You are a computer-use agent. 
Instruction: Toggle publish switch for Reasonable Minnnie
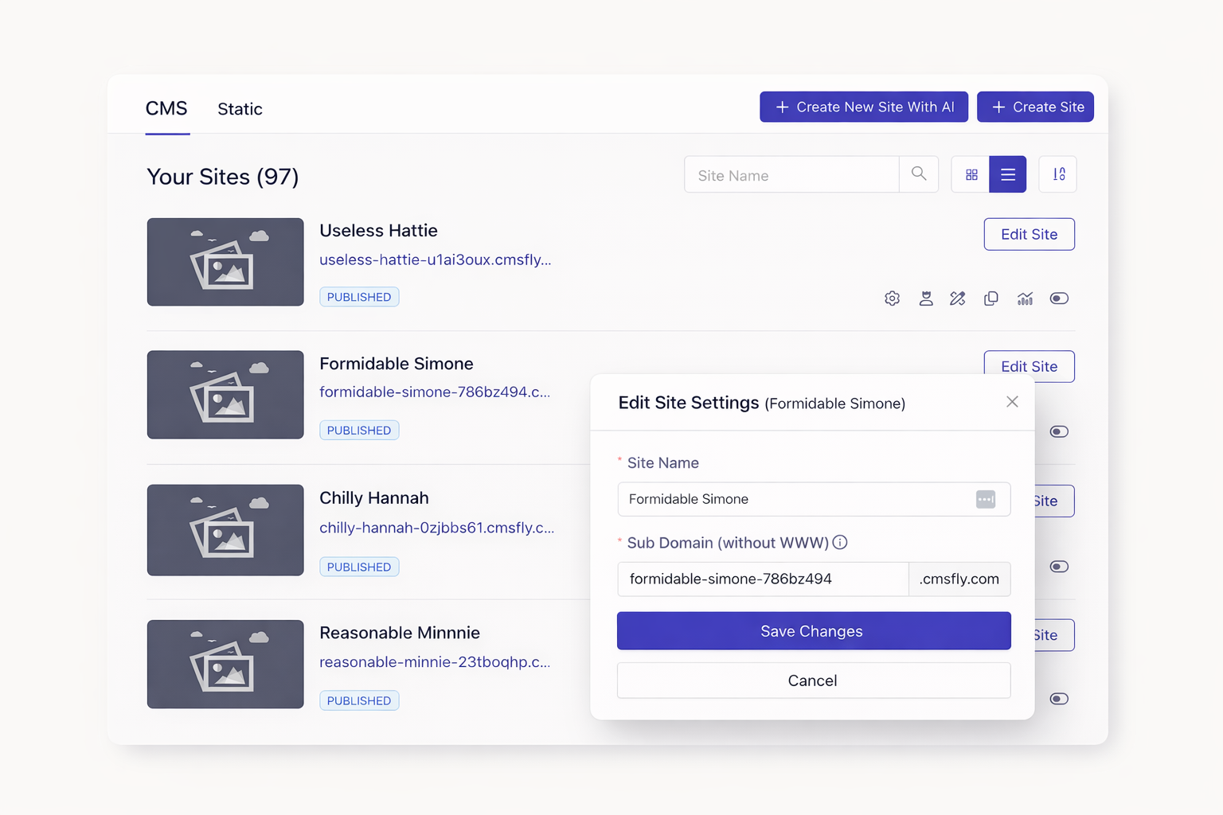1058,699
